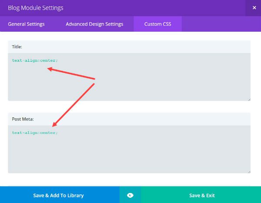Image resolution: width=261 pixels, height=203 pixels.
Task: Close the Blog Module Settings dialog
Action: pos(254,8)
